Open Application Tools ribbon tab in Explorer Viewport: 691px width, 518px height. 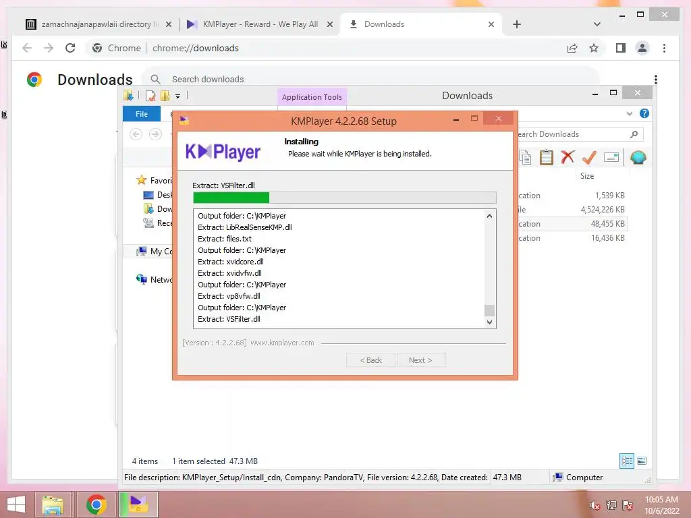click(x=312, y=97)
